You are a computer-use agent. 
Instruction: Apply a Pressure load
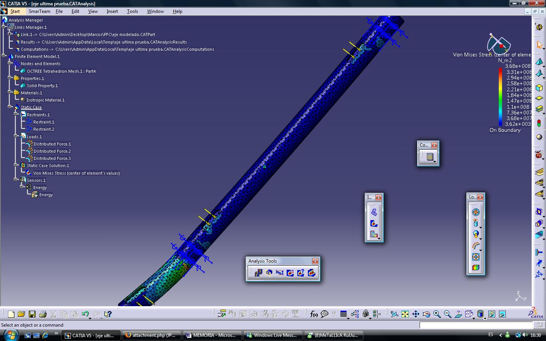pos(476,213)
